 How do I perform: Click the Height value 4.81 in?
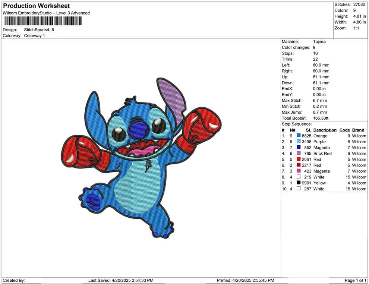359,16
